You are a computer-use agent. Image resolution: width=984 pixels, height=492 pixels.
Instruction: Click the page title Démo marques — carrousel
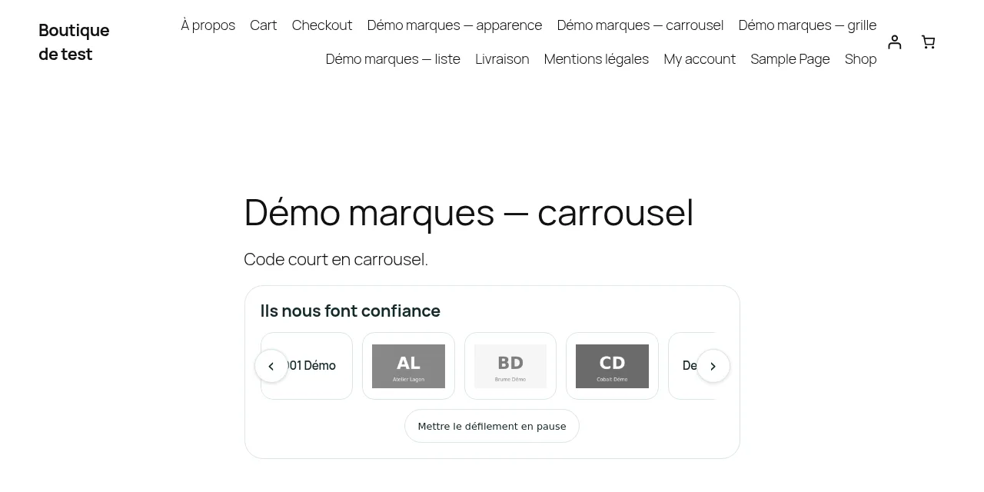469,212
